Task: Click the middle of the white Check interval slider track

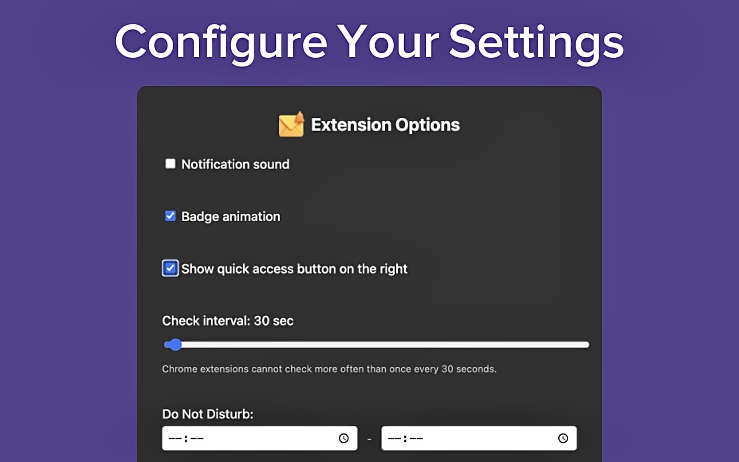Action: coord(381,345)
